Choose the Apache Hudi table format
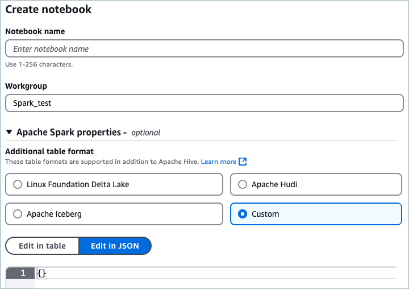 (x=242, y=184)
